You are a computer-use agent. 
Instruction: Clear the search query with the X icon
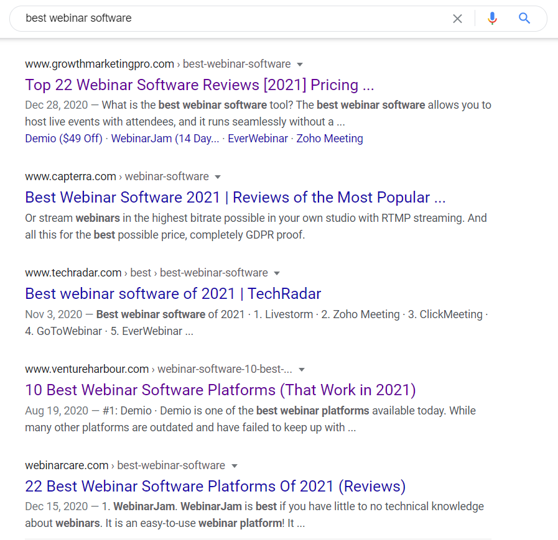click(457, 18)
